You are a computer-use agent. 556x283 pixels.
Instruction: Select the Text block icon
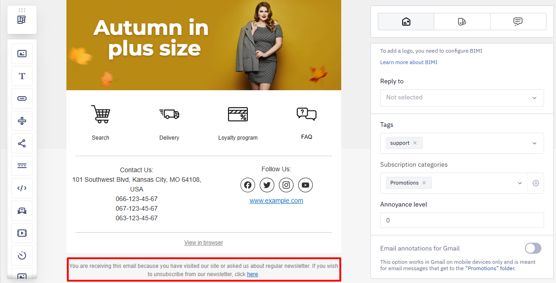point(22,76)
